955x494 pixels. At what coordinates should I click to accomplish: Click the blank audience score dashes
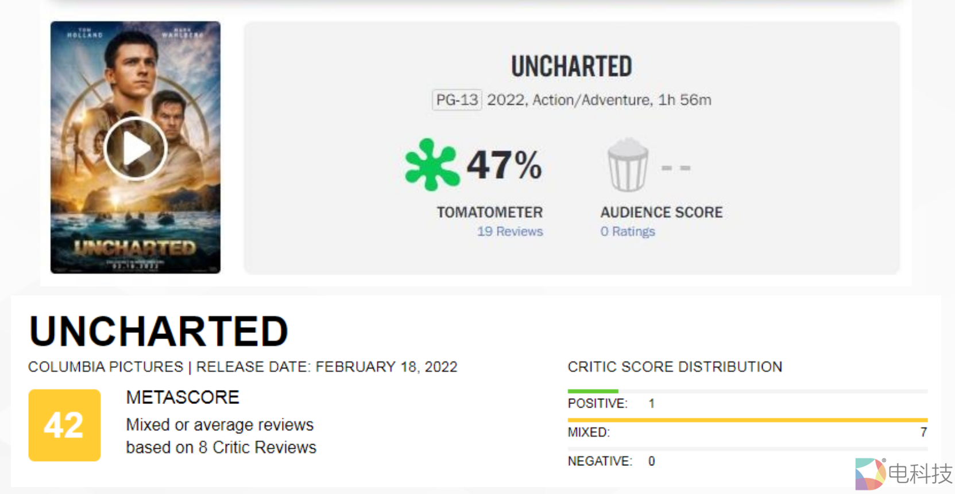pyautogui.click(x=676, y=168)
